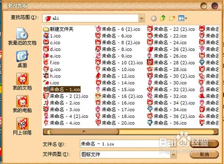This screenshot has width=224, height=164.
Task: Select file 未命名 - 24.ico
Action: pos(167,43)
